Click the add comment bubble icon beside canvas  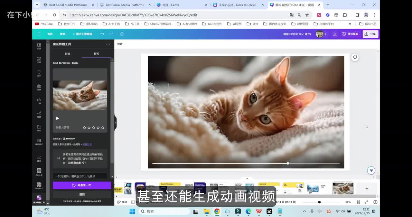click(355, 57)
